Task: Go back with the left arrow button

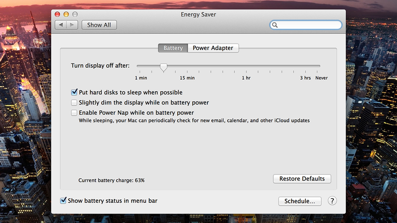Action: point(61,25)
